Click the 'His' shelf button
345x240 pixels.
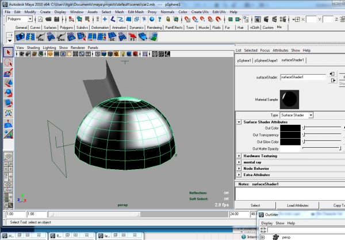point(40,37)
